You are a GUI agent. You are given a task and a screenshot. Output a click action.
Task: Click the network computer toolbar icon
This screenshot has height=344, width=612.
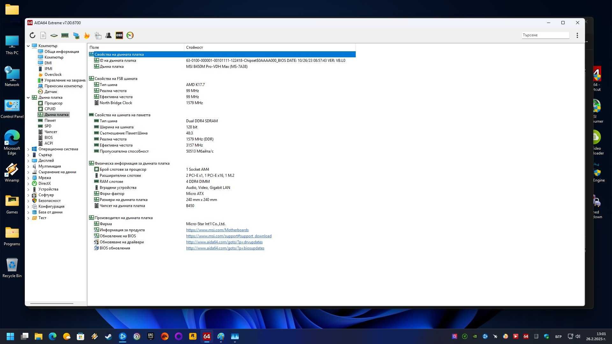[x=76, y=35]
